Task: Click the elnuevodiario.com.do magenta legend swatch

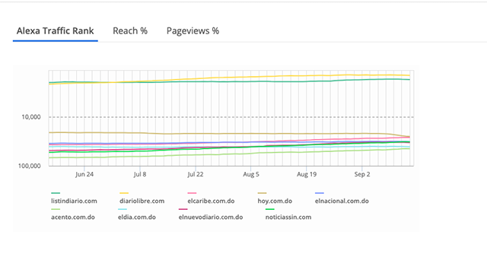Action: point(183,209)
